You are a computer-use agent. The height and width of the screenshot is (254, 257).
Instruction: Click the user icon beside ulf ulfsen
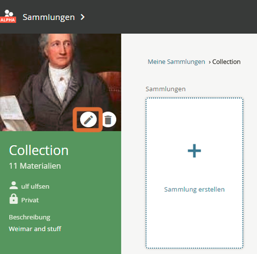tap(13, 185)
